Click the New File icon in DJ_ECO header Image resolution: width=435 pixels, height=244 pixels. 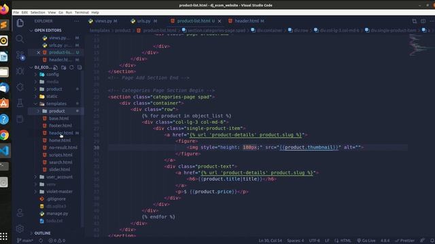point(56,67)
